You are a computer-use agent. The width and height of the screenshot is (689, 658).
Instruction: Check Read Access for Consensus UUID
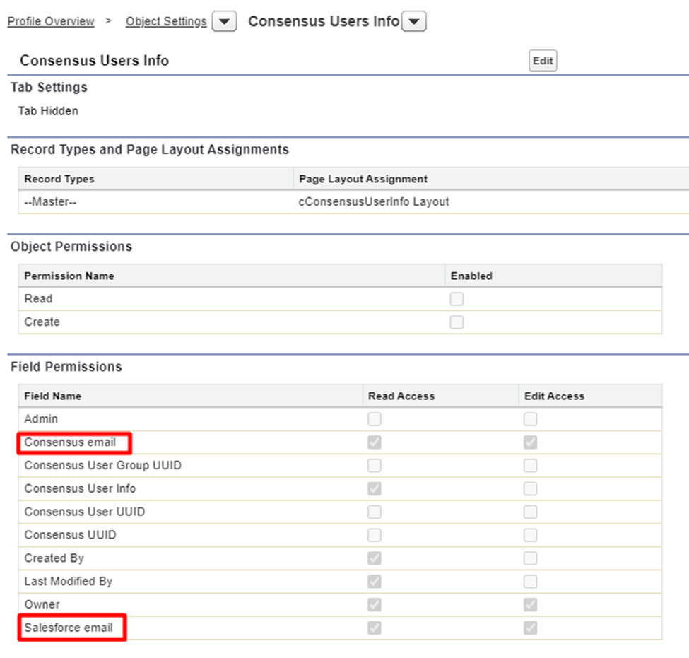(x=375, y=535)
